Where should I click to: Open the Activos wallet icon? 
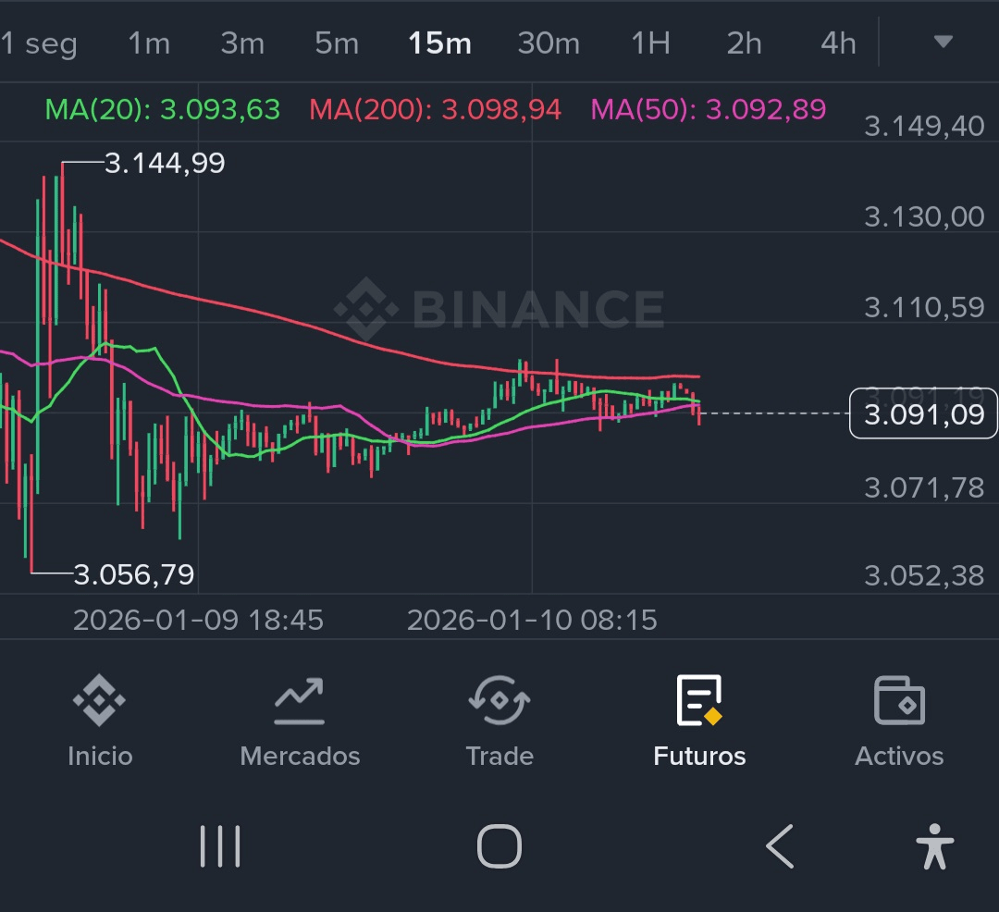(x=899, y=702)
